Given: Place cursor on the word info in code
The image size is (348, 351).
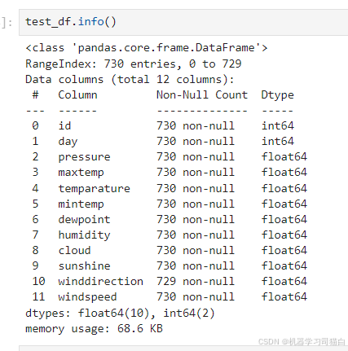Looking at the screenshot, I should pos(91,21).
